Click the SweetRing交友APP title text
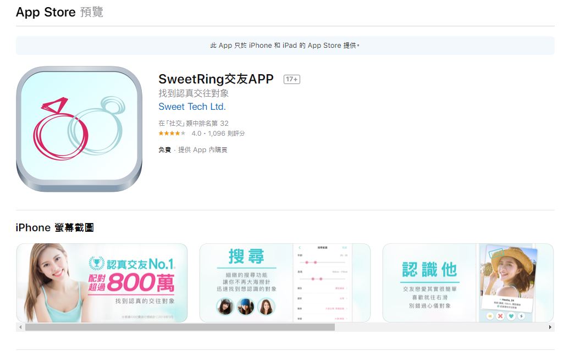Viewport: 580px width, 351px height. tap(216, 79)
